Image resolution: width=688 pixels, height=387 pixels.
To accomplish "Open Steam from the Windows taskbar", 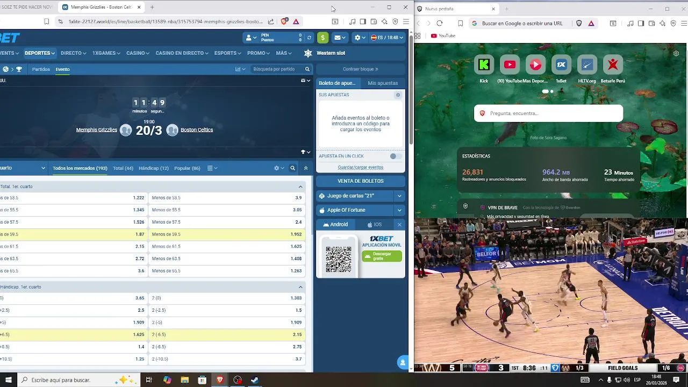I will (255, 380).
